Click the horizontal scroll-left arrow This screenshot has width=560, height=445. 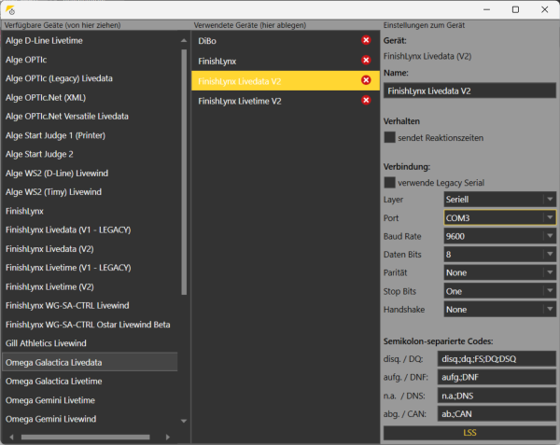(12, 437)
